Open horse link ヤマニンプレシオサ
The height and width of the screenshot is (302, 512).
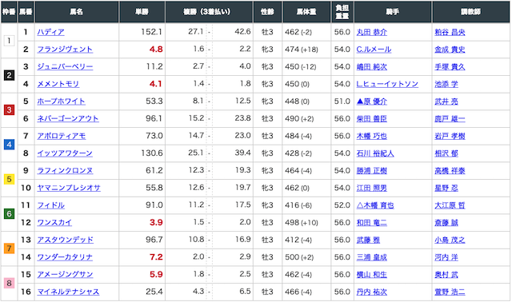[x=69, y=188]
